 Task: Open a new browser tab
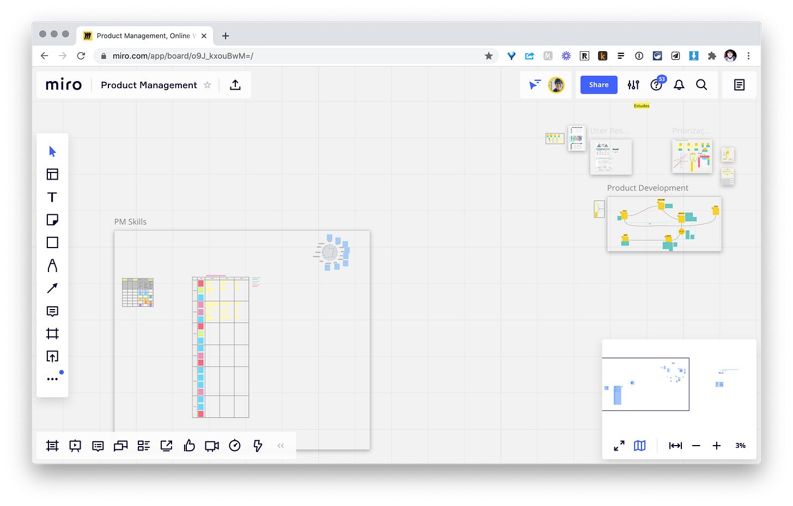pos(225,36)
